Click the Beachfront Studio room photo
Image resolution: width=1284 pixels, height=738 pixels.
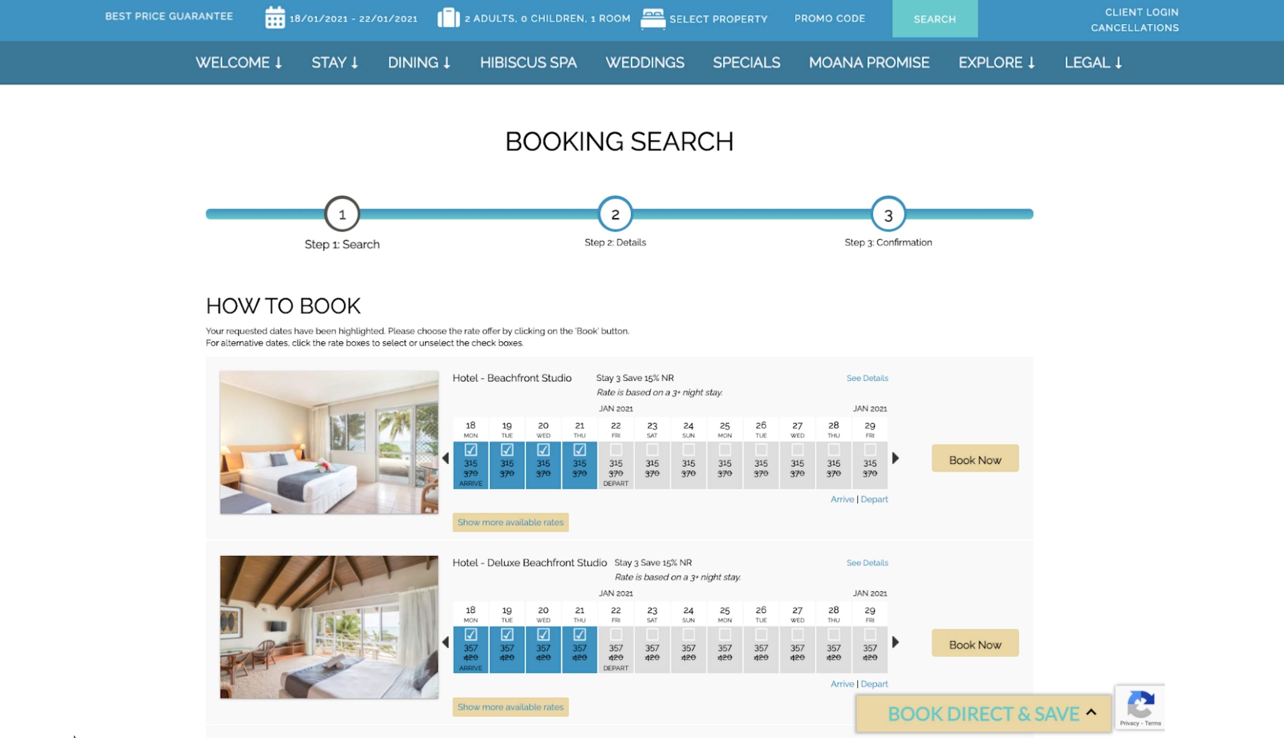pyautogui.click(x=329, y=442)
